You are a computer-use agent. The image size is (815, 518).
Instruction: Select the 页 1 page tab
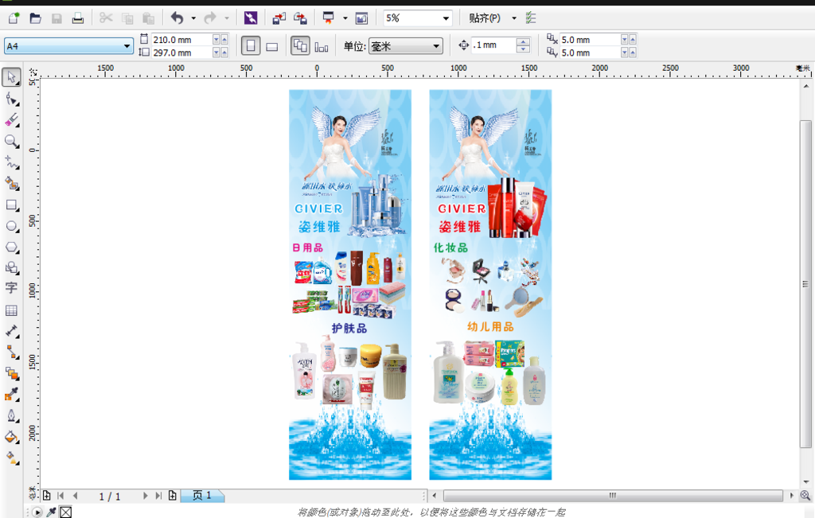tap(202, 496)
